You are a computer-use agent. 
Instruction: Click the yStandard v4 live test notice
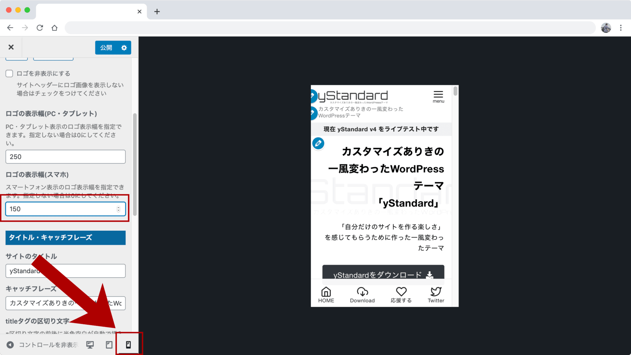coord(381,129)
